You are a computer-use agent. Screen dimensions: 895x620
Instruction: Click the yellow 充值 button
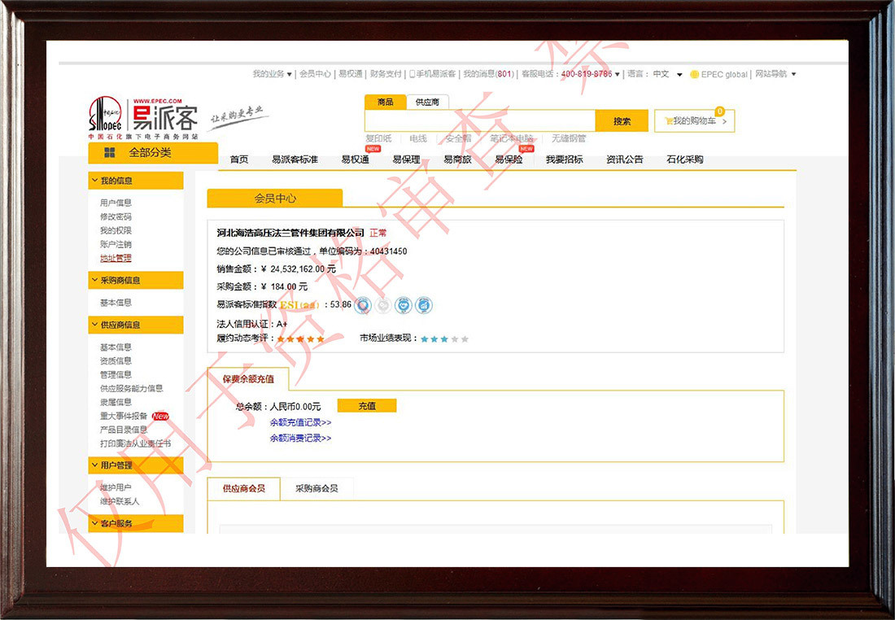367,406
